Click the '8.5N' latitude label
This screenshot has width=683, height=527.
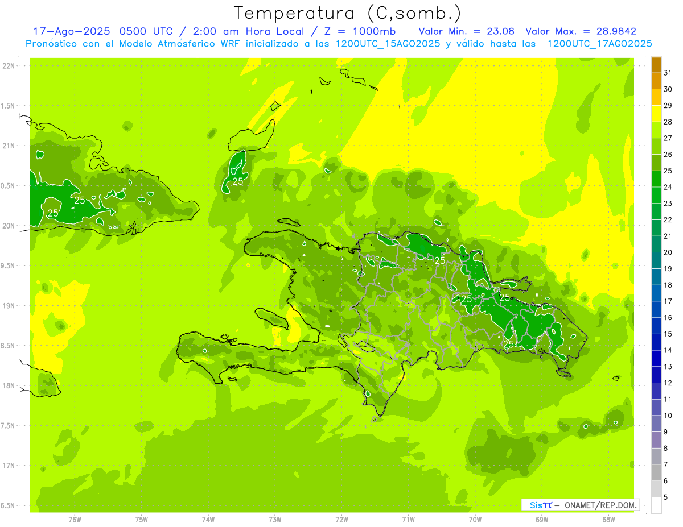[9, 346]
